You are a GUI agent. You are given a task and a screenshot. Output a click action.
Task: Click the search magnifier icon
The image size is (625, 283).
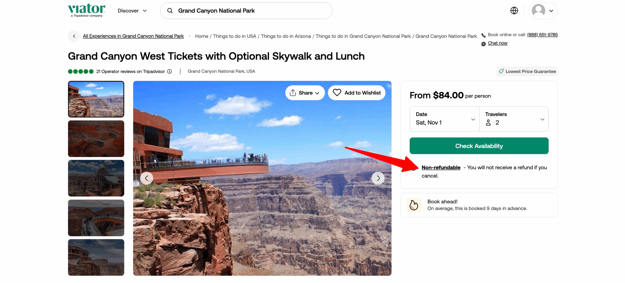point(170,11)
